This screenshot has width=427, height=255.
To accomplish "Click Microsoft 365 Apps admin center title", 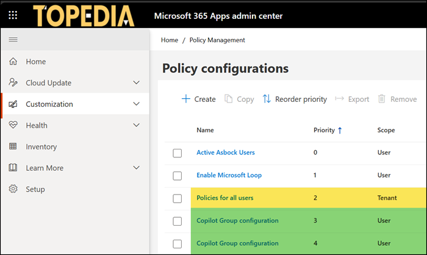I will click(x=218, y=16).
